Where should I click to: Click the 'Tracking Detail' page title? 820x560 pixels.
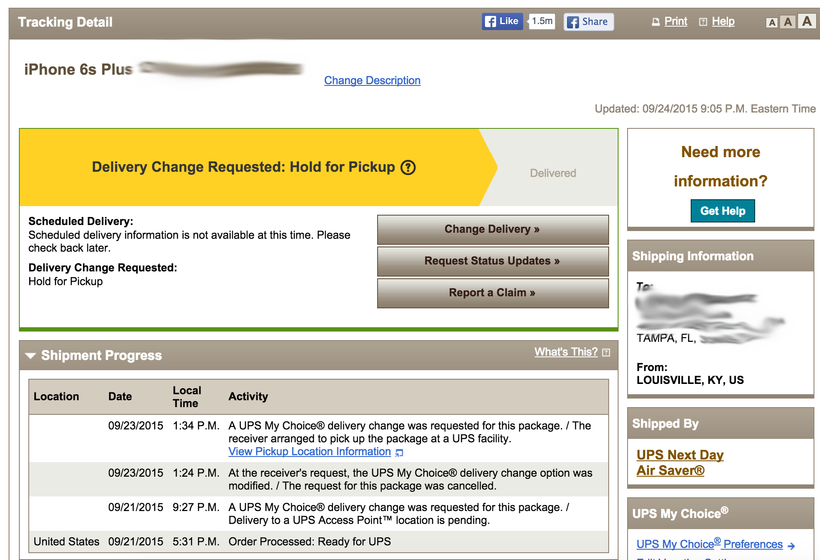[x=65, y=22]
